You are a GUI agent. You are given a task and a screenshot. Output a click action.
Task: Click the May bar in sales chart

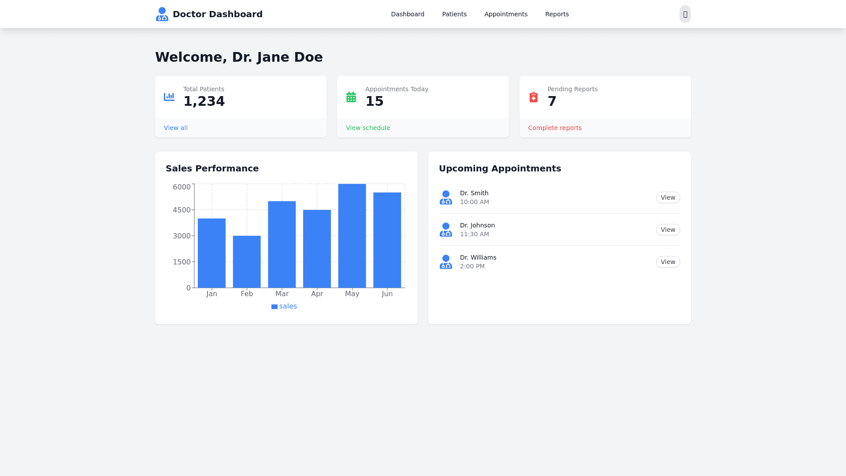[352, 236]
